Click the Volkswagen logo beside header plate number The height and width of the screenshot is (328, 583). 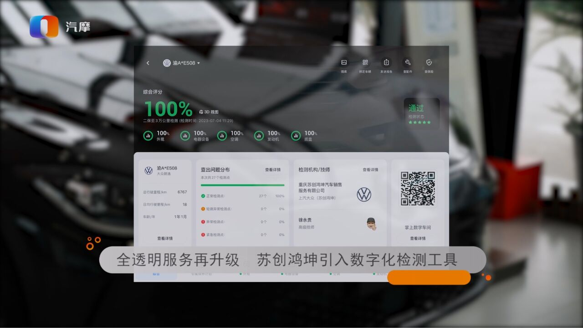167,63
